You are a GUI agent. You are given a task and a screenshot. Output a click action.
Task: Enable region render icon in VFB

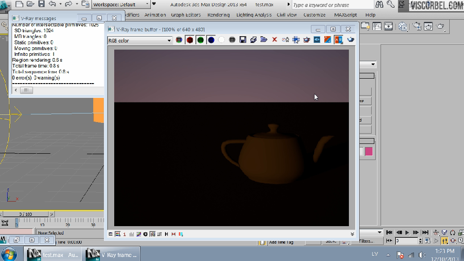coord(296,40)
